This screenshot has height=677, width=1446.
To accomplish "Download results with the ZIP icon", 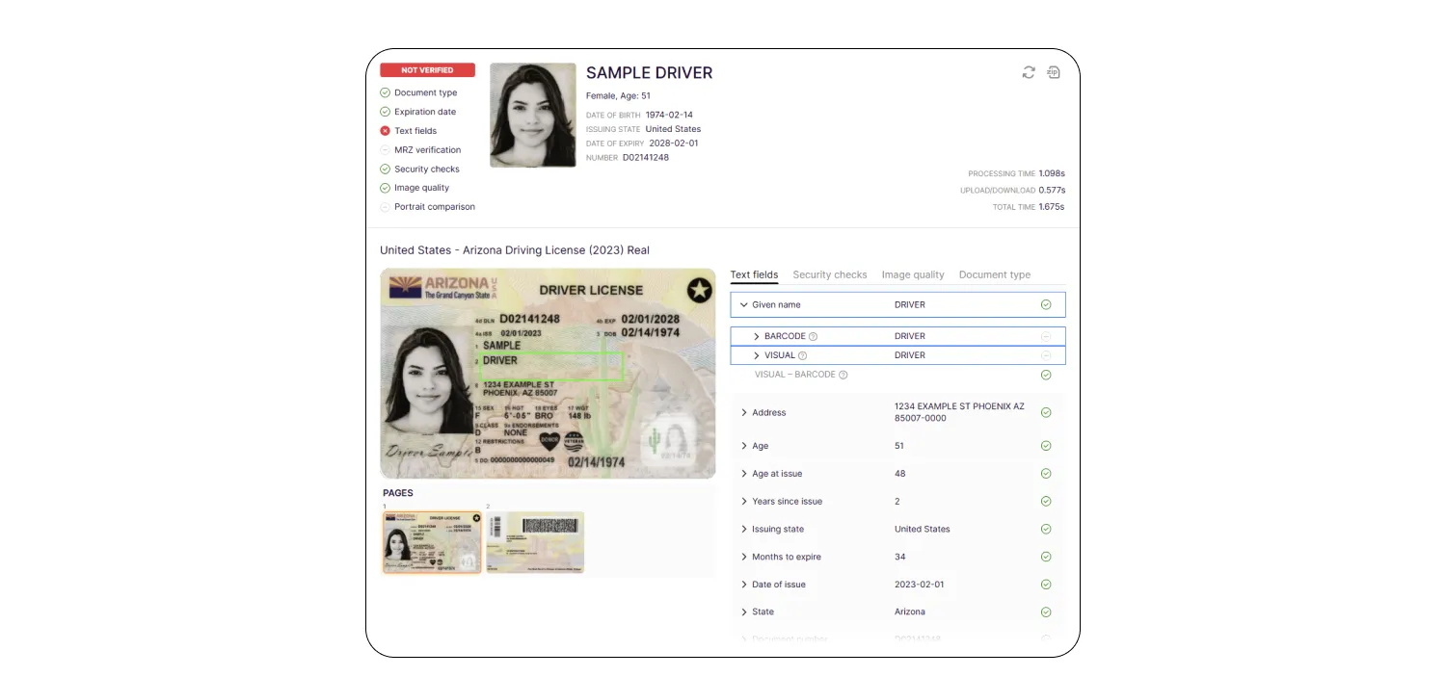I will coord(1054,72).
